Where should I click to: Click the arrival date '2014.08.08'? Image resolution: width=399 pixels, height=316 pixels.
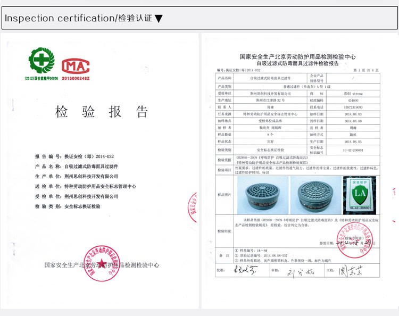coord(353,121)
